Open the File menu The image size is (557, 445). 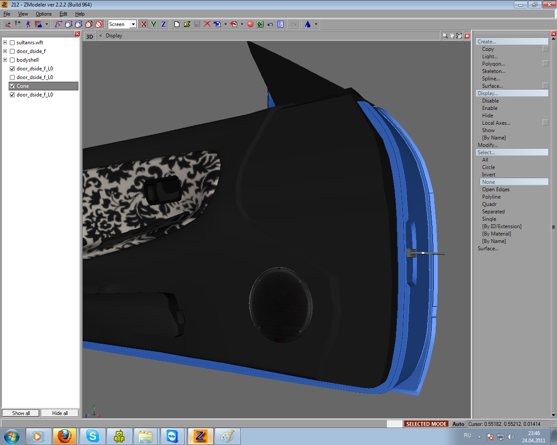coord(7,14)
